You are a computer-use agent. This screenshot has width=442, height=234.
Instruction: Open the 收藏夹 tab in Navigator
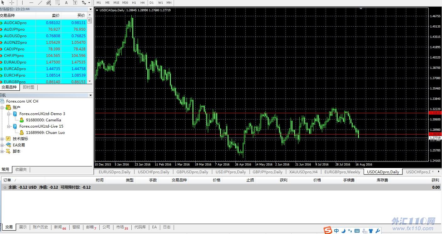click(x=21, y=170)
